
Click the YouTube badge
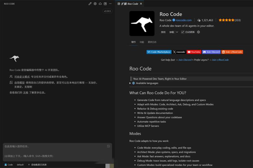194,52
